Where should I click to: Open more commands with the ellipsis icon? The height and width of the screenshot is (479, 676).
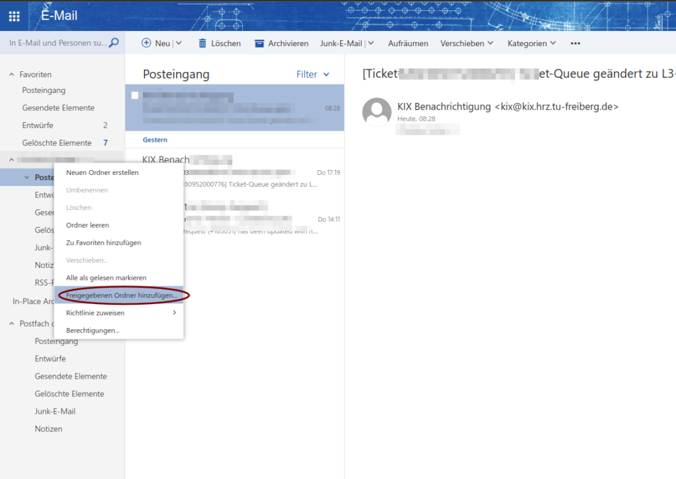[574, 43]
